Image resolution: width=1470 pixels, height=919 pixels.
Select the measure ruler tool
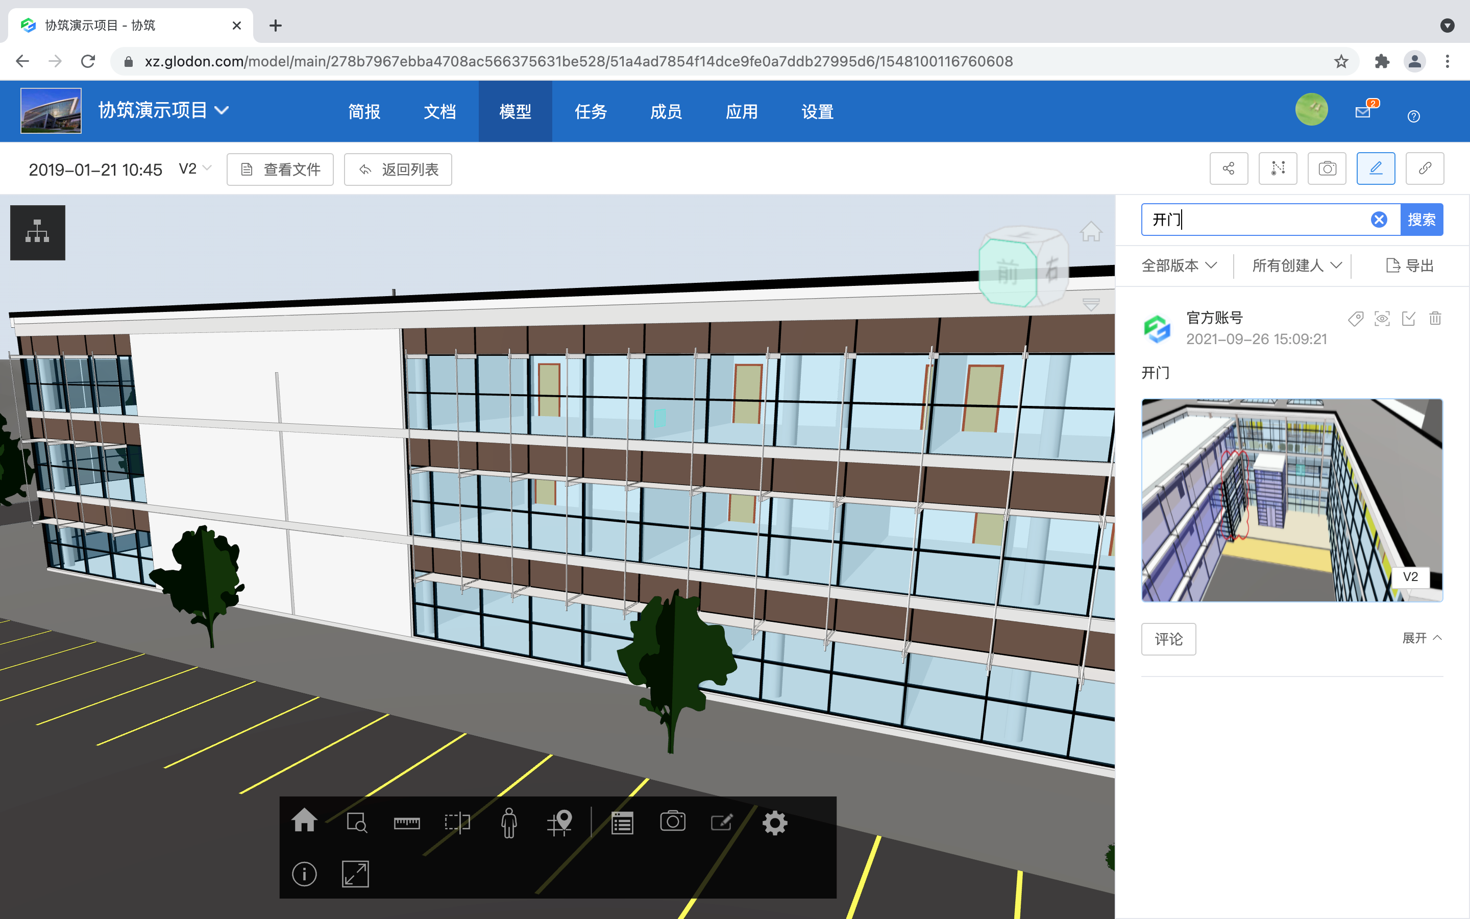pyautogui.click(x=406, y=823)
